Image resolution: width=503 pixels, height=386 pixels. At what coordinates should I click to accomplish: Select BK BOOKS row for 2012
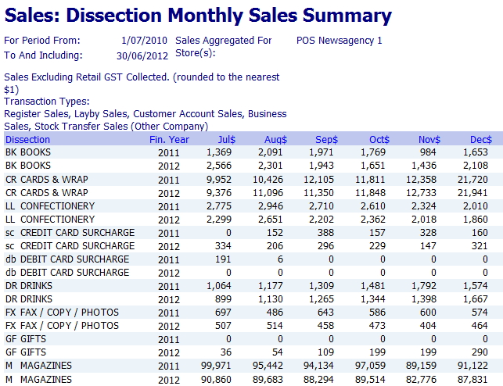click(253, 166)
